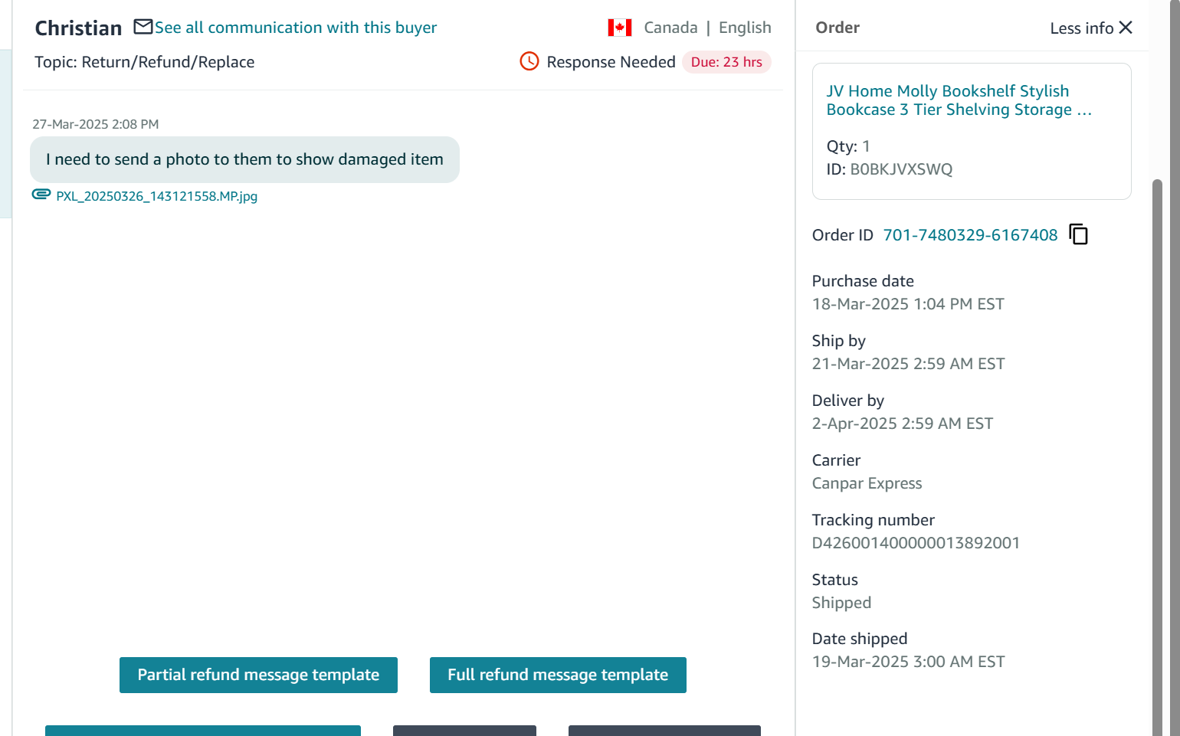This screenshot has width=1180, height=736.
Task: Use the Partial refund message template
Action: pos(258,675)
